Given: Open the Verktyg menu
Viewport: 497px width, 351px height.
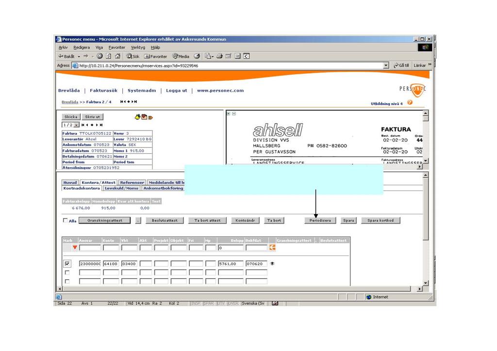Looking at the screenshot, I should coord(138,48).
